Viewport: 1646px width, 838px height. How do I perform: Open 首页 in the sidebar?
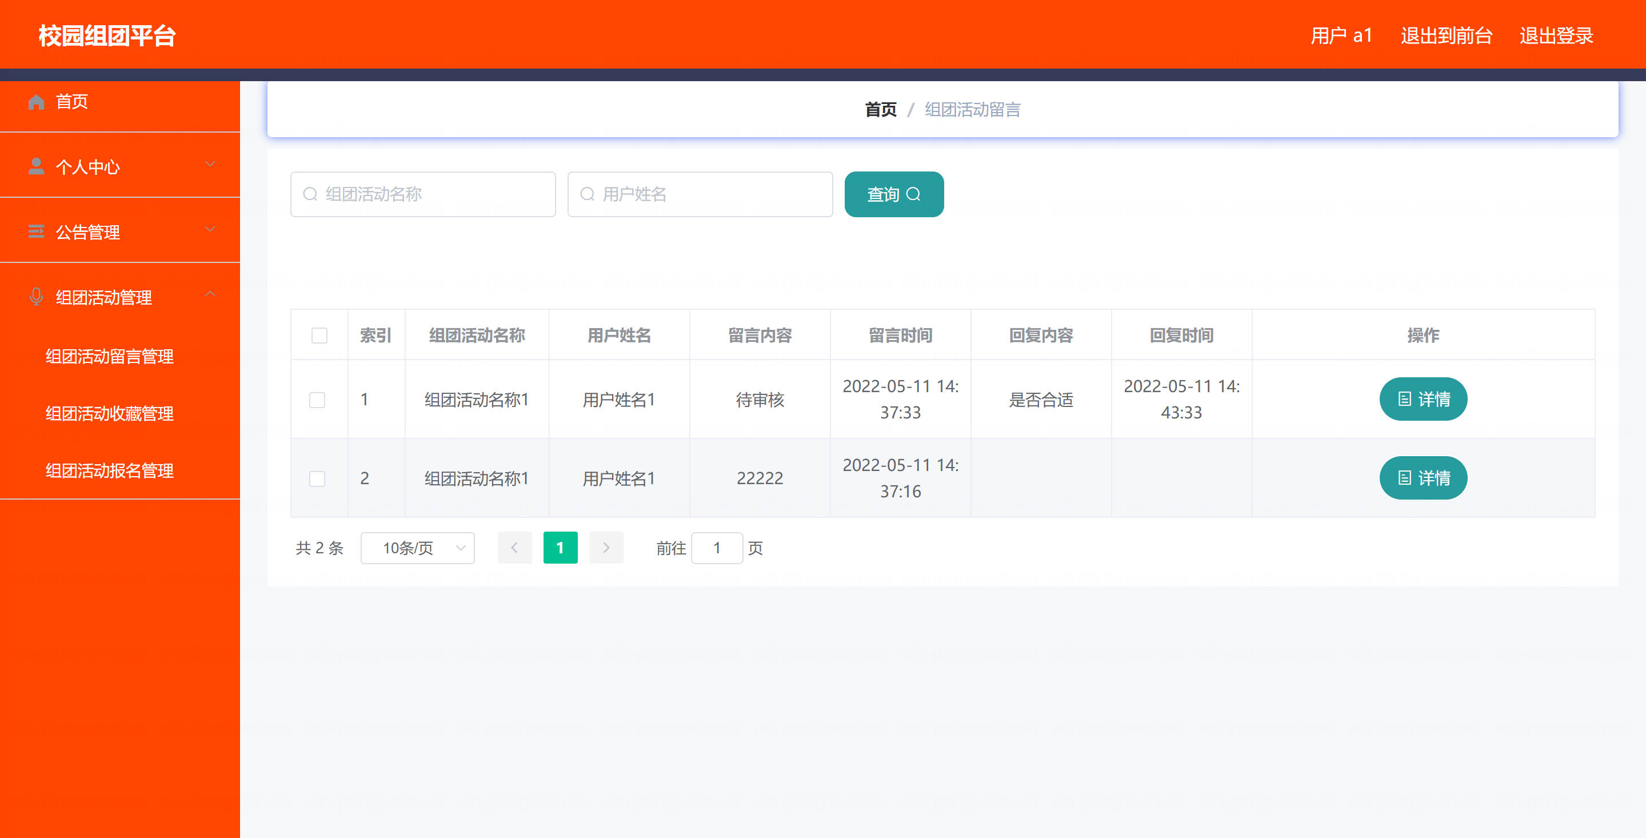click(x=120, y=102)
